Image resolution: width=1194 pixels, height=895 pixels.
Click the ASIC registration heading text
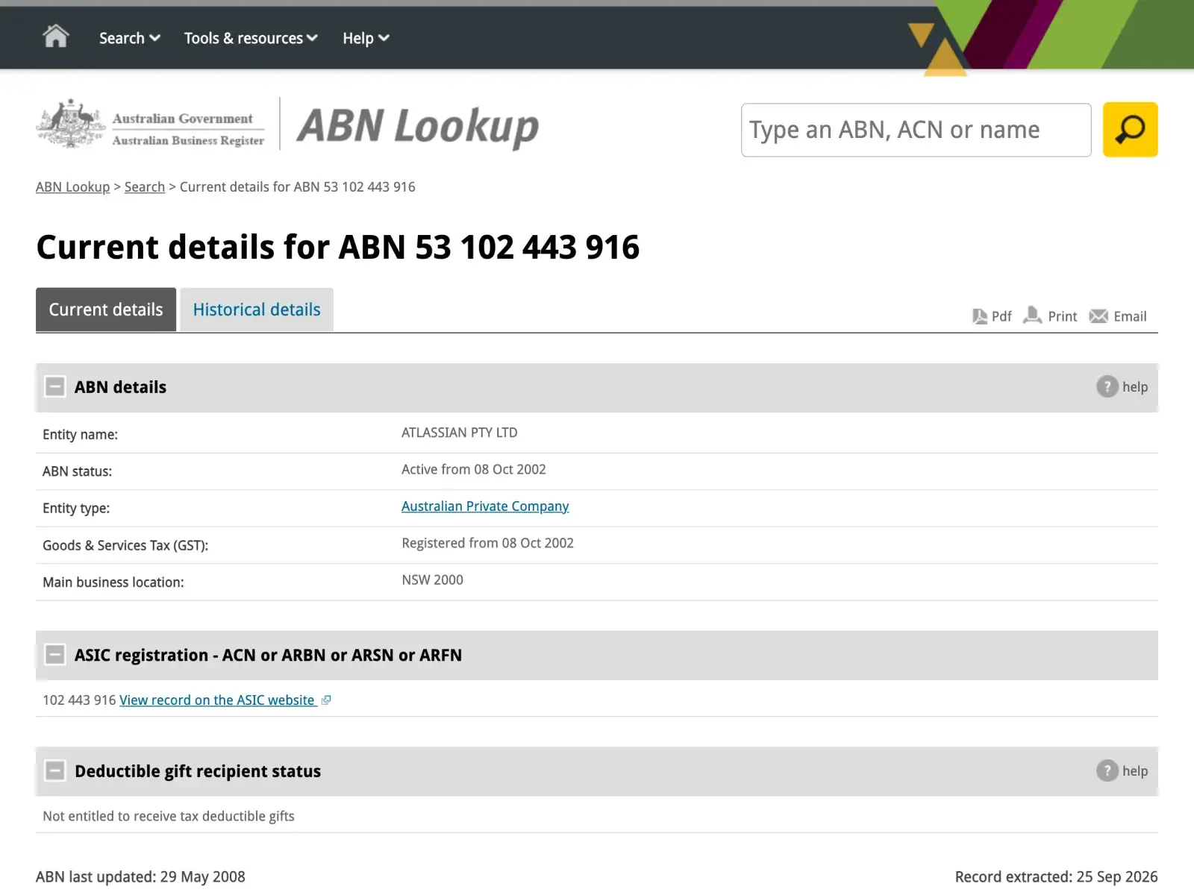click(x=268, y=656)
